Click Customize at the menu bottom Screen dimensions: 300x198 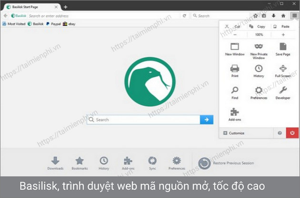click(x=233, y=133)
